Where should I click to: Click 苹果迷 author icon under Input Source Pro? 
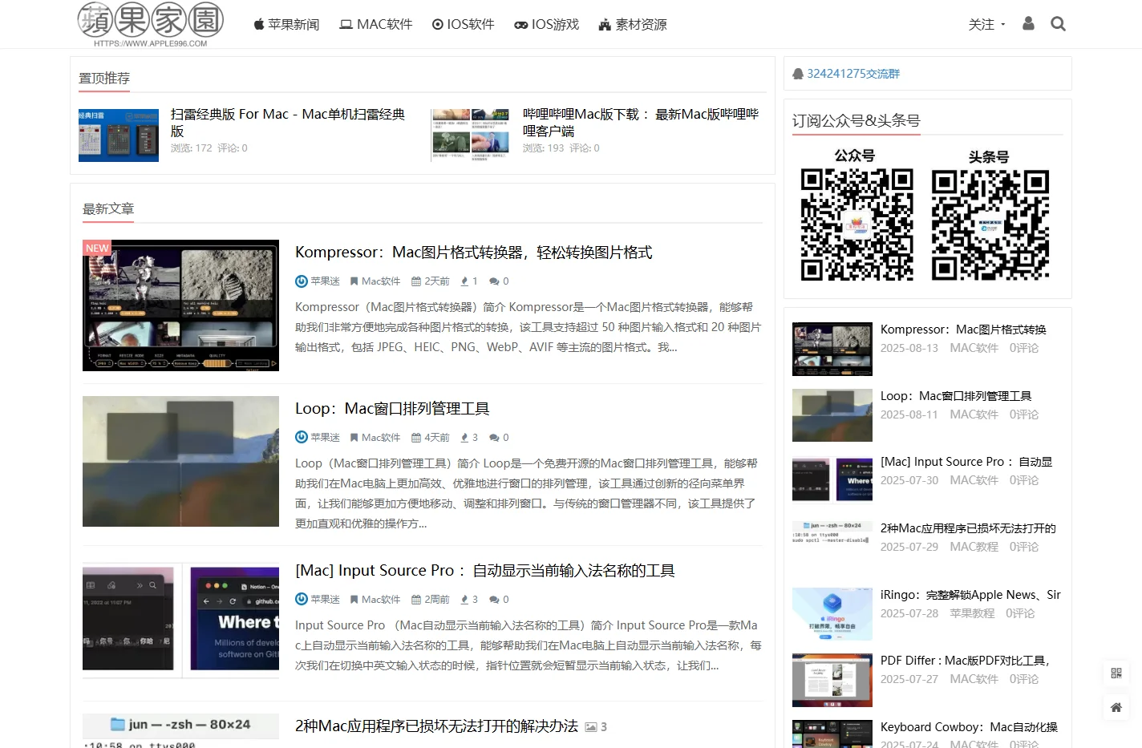[x=302, y=600]
